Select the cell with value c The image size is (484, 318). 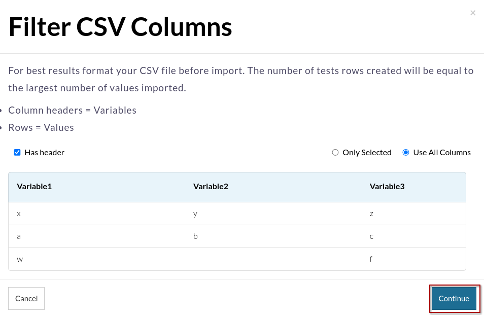coord(372,236)
